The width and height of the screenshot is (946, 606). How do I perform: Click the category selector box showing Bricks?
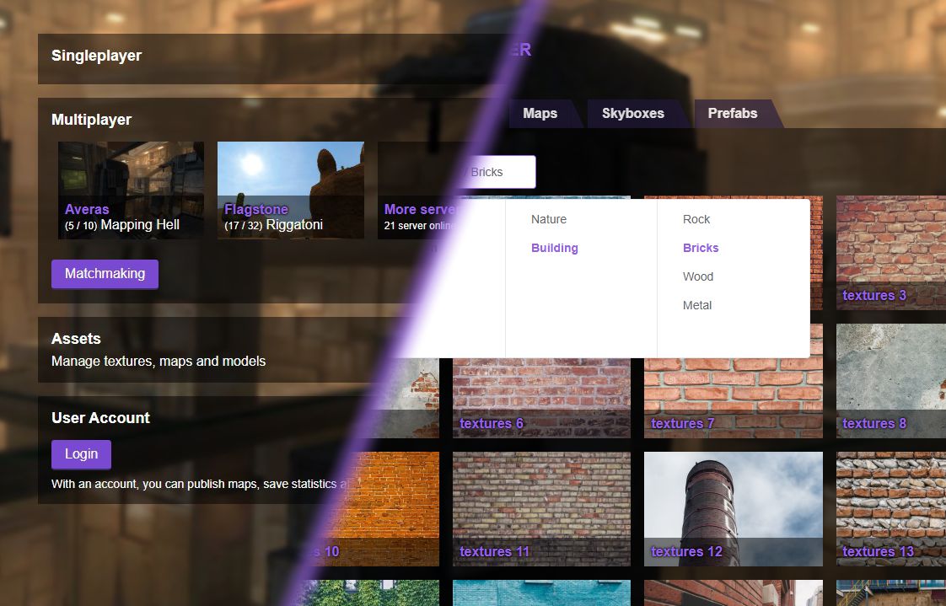click(500, 172)
